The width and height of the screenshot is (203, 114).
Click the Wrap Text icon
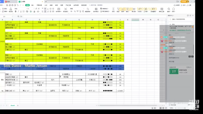coord(65,9)
